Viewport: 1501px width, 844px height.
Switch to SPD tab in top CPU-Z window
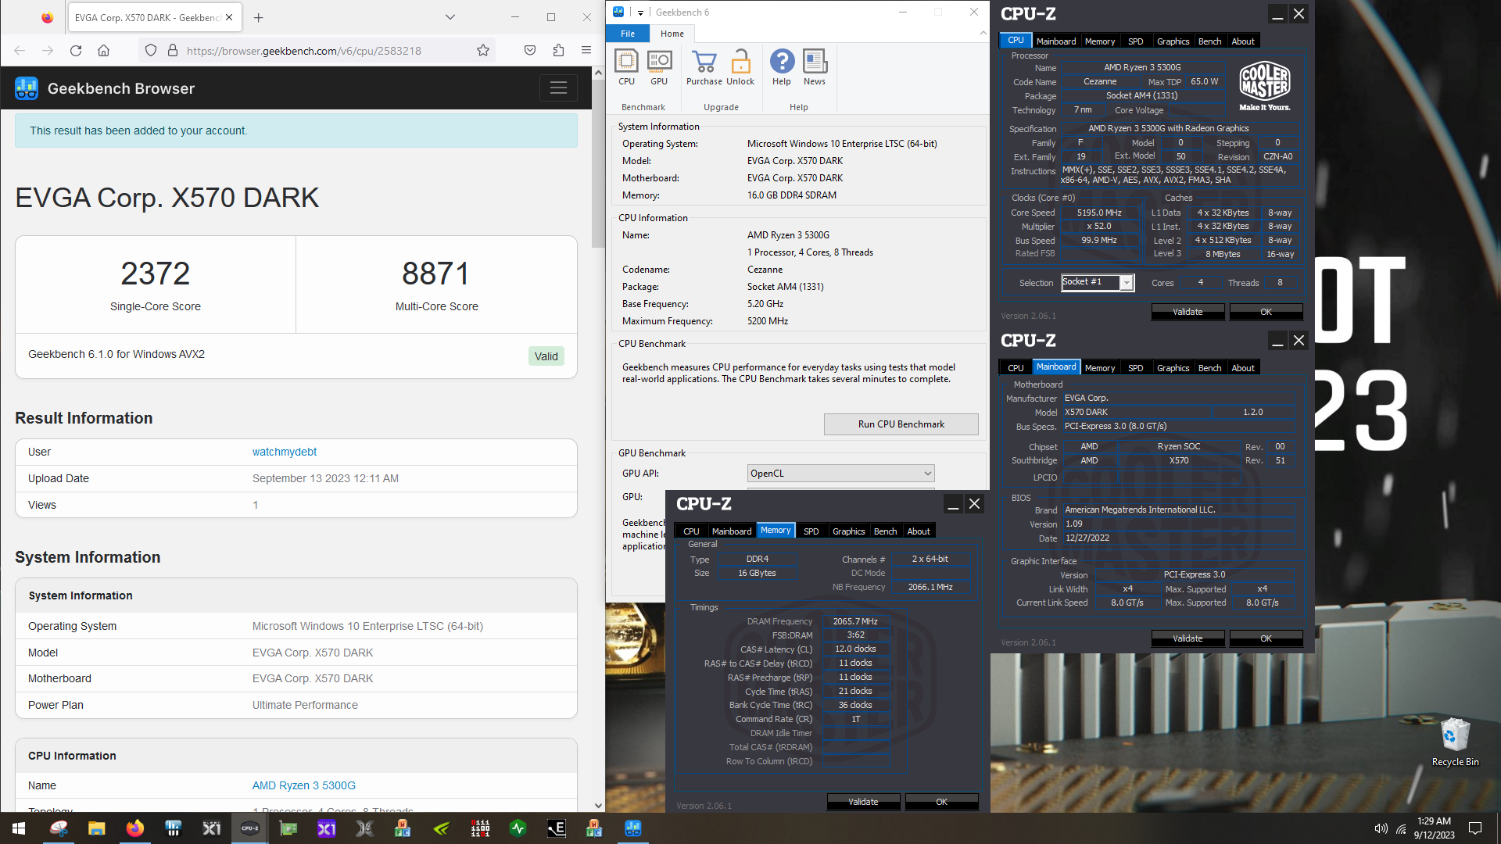tap(1135, 41)
